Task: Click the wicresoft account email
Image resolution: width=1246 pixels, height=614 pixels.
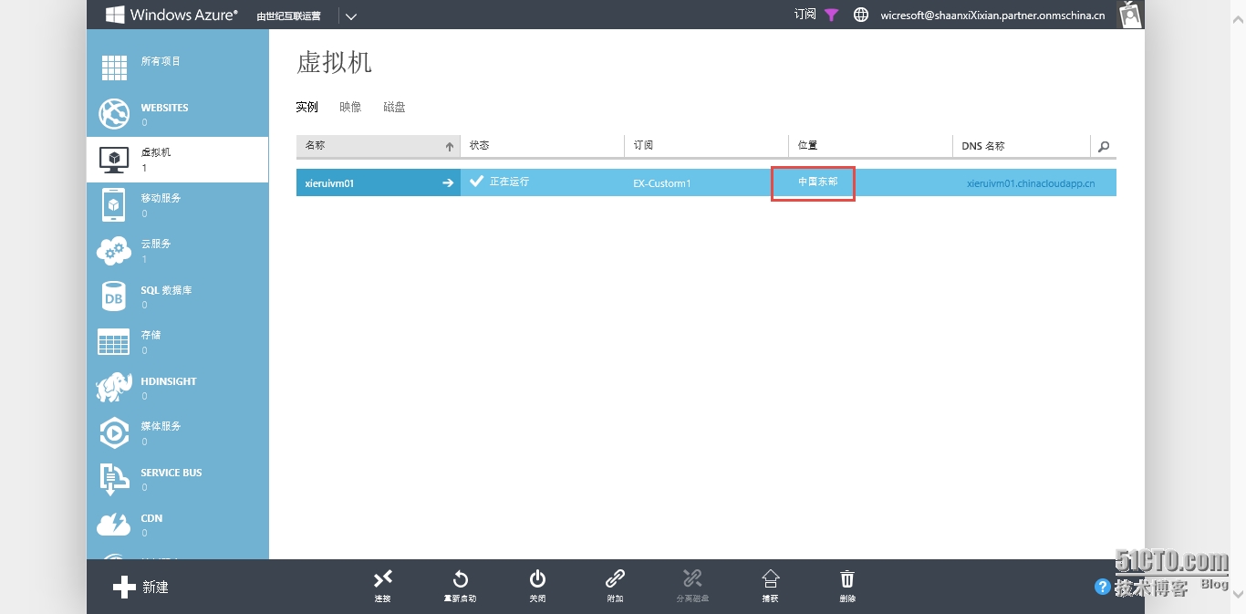Action: click(992, 15)
